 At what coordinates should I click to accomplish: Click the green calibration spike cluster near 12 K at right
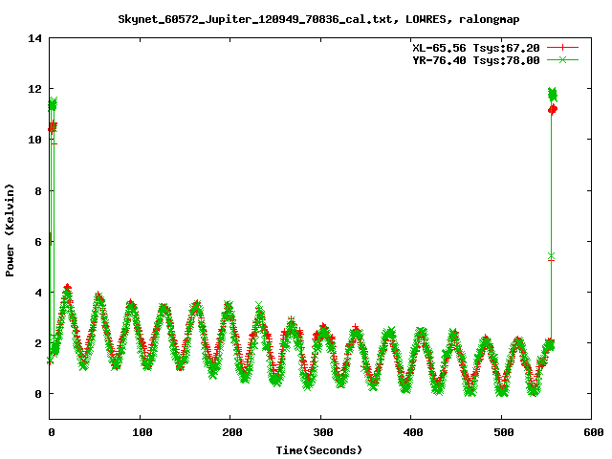(x=553, y=94)
